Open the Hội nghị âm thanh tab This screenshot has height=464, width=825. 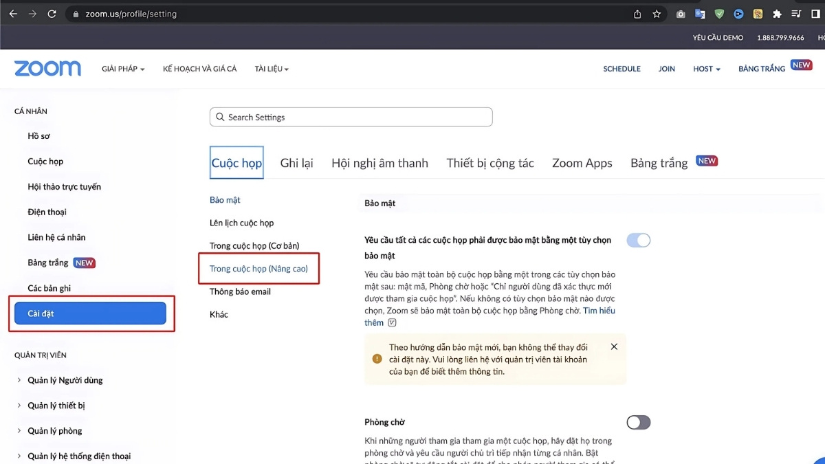(x=380, y=163)
